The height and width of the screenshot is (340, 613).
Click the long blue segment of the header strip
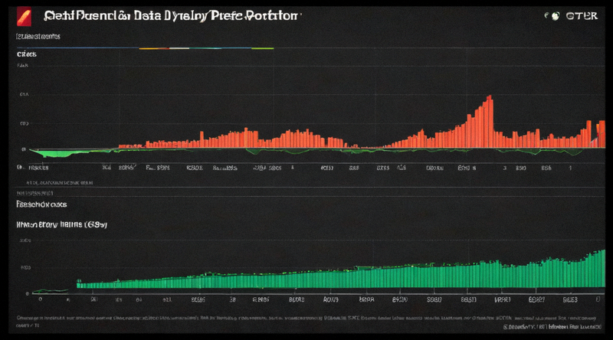point(78,48)
